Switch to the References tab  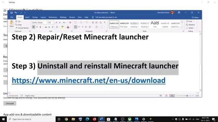(x=53, y=17)
